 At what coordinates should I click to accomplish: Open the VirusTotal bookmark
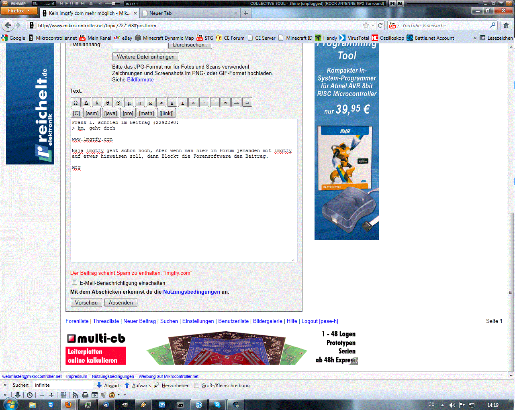click(x=354, y=38)
